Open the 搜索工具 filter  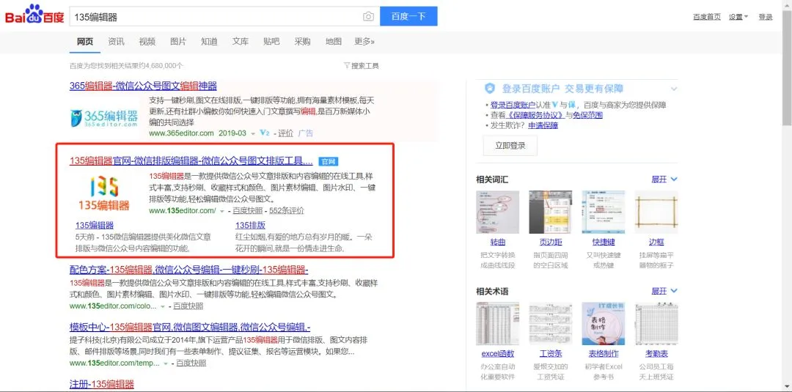(x=361, y=66)
